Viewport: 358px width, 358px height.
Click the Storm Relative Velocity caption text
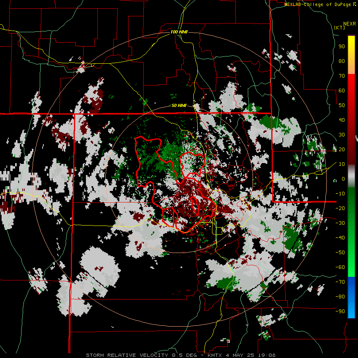tap(181, 355)
